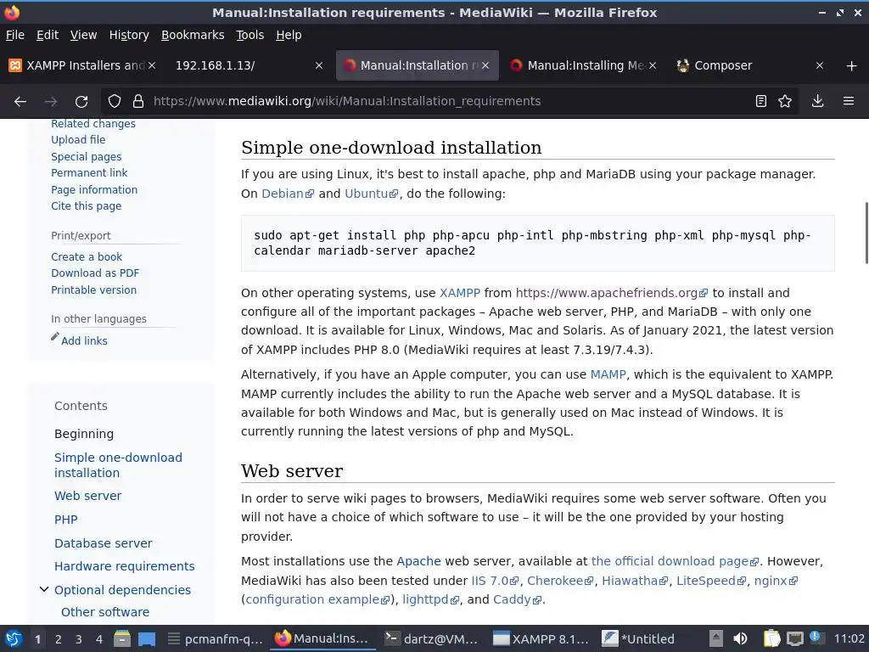This screenshot has height=652, width=869.
Task: Switch to XAMPP 8.1 window in taskbar
Action: [541, 639]
